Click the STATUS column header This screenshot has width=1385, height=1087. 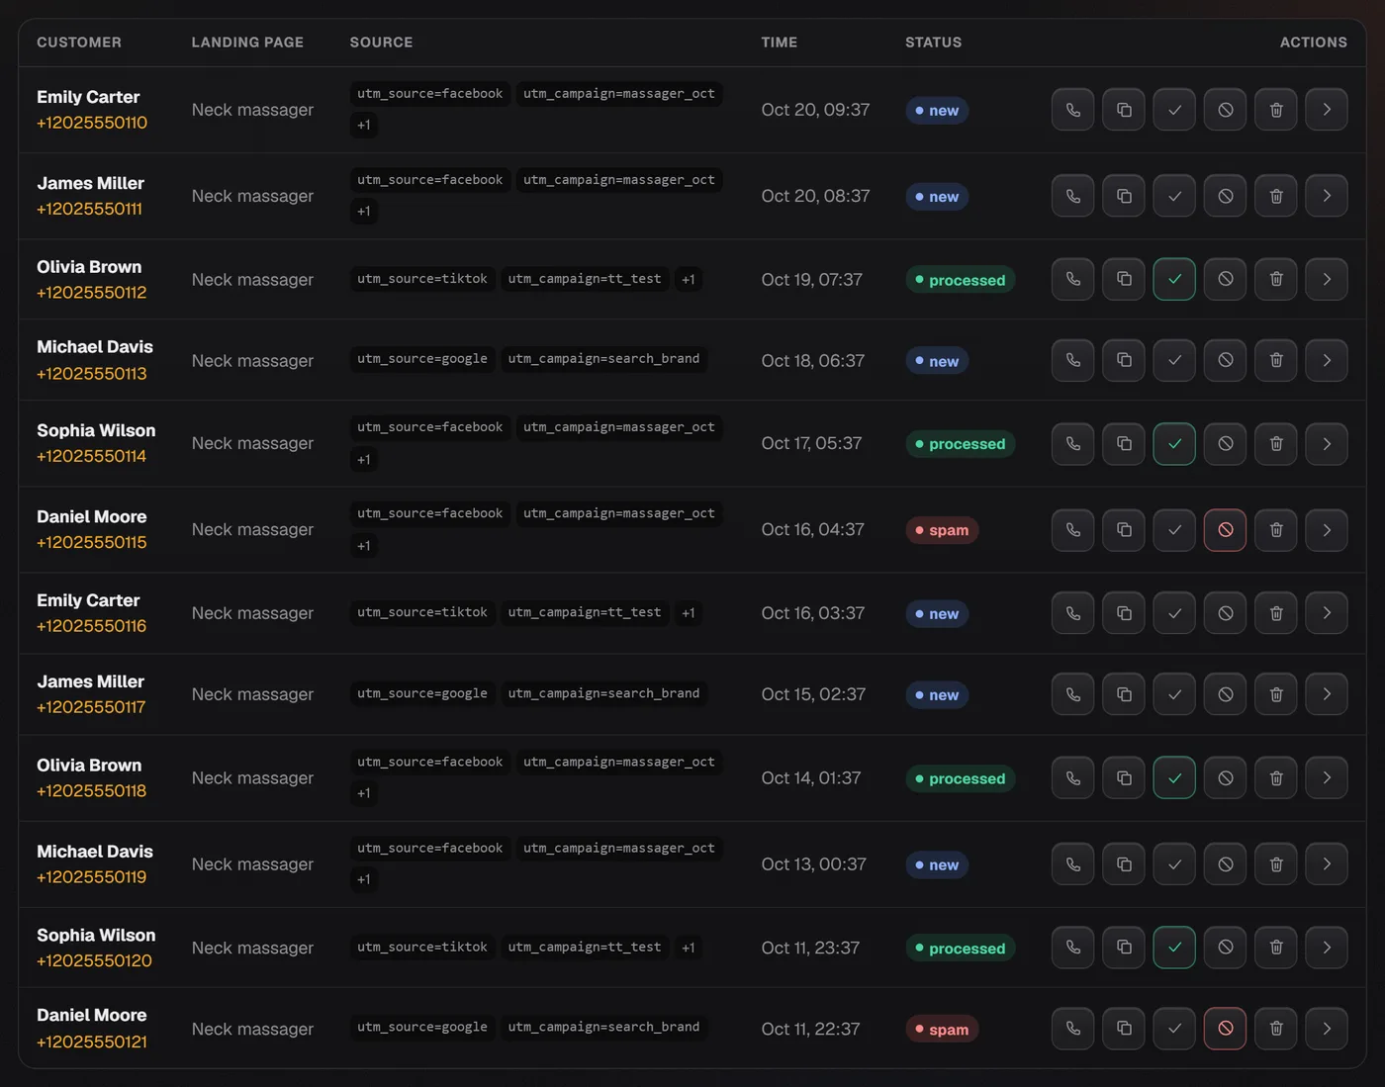[x=933, y=43]
